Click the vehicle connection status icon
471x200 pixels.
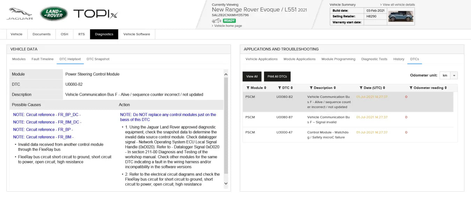coord(216,21)
